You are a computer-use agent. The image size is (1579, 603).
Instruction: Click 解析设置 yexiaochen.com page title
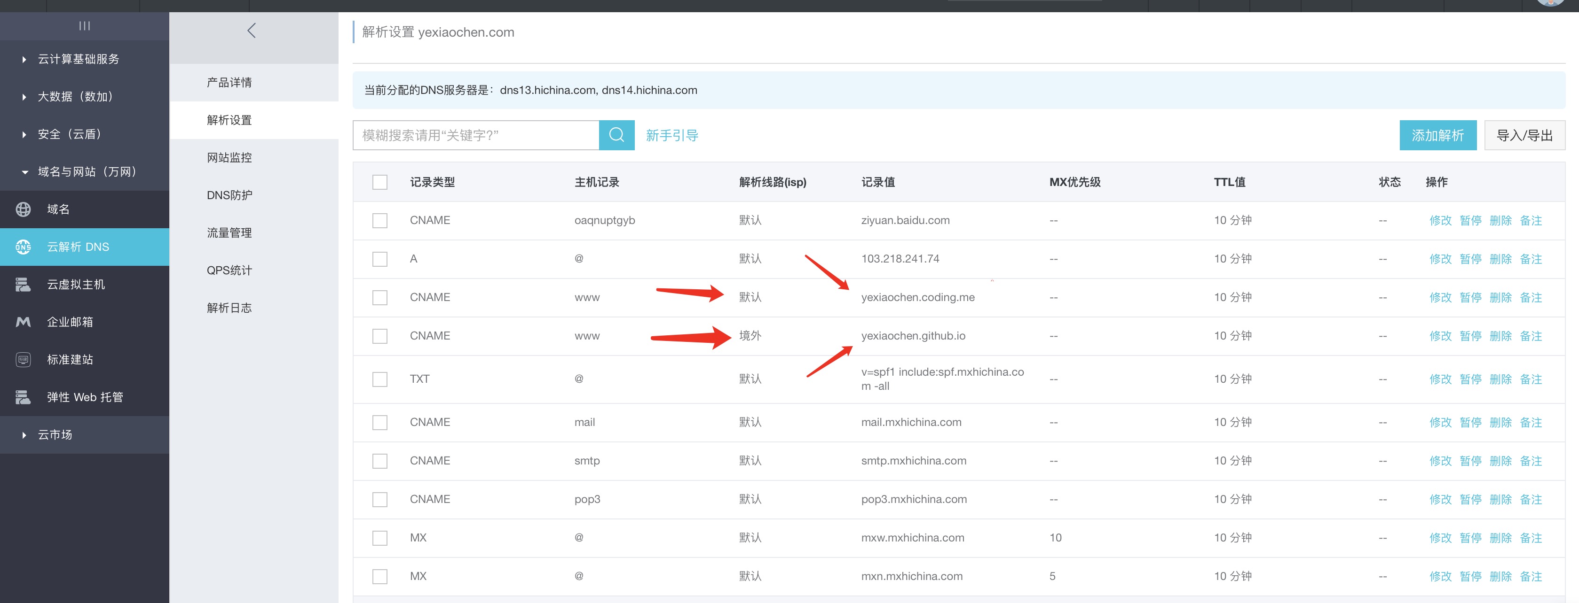(x=438, y=32)
